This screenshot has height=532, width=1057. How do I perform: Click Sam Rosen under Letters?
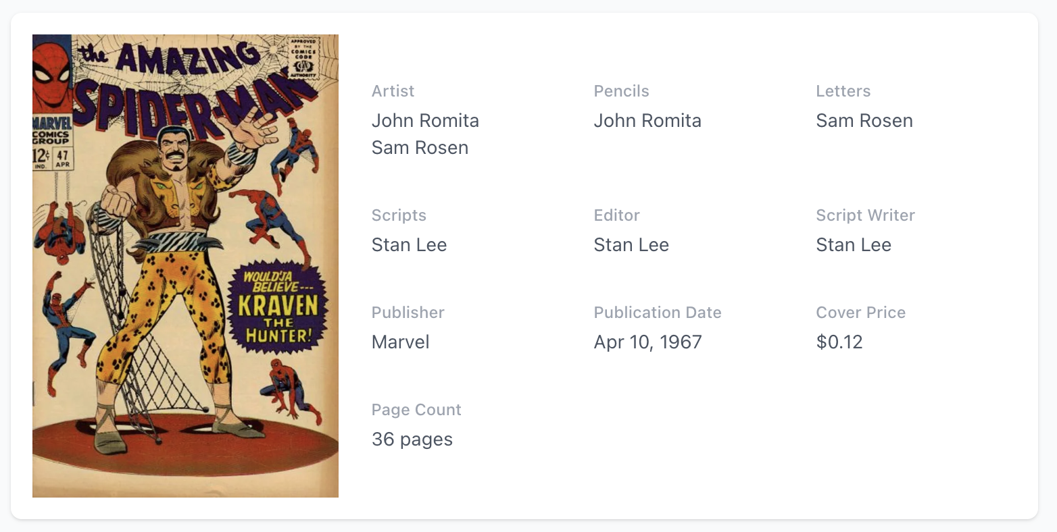pyautogui.click(x=864, y=121)
